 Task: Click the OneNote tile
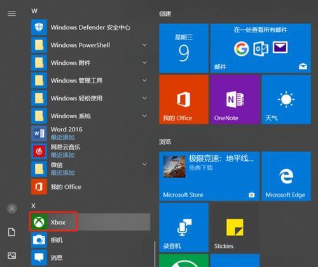(x=235, y=99)
